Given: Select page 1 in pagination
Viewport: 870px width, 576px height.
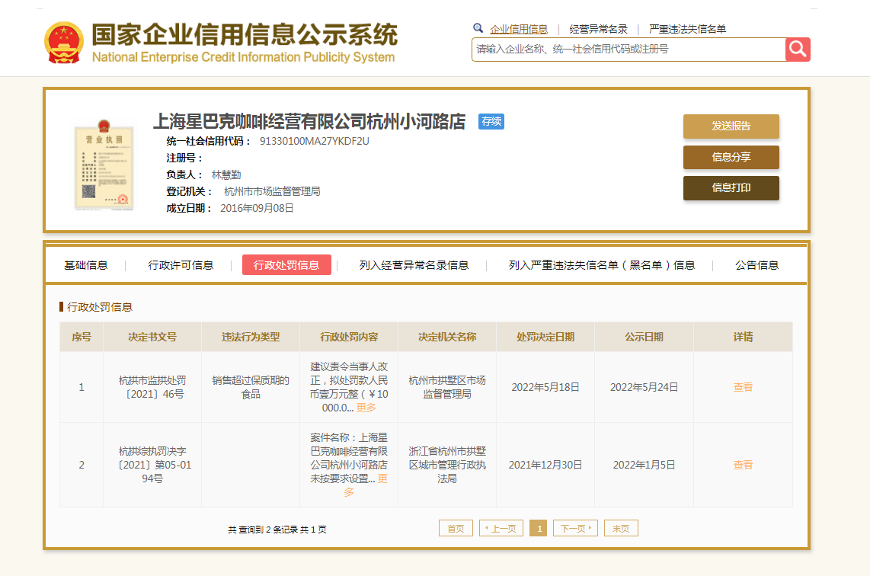Looking at the screenshot, I should [539, 528].
